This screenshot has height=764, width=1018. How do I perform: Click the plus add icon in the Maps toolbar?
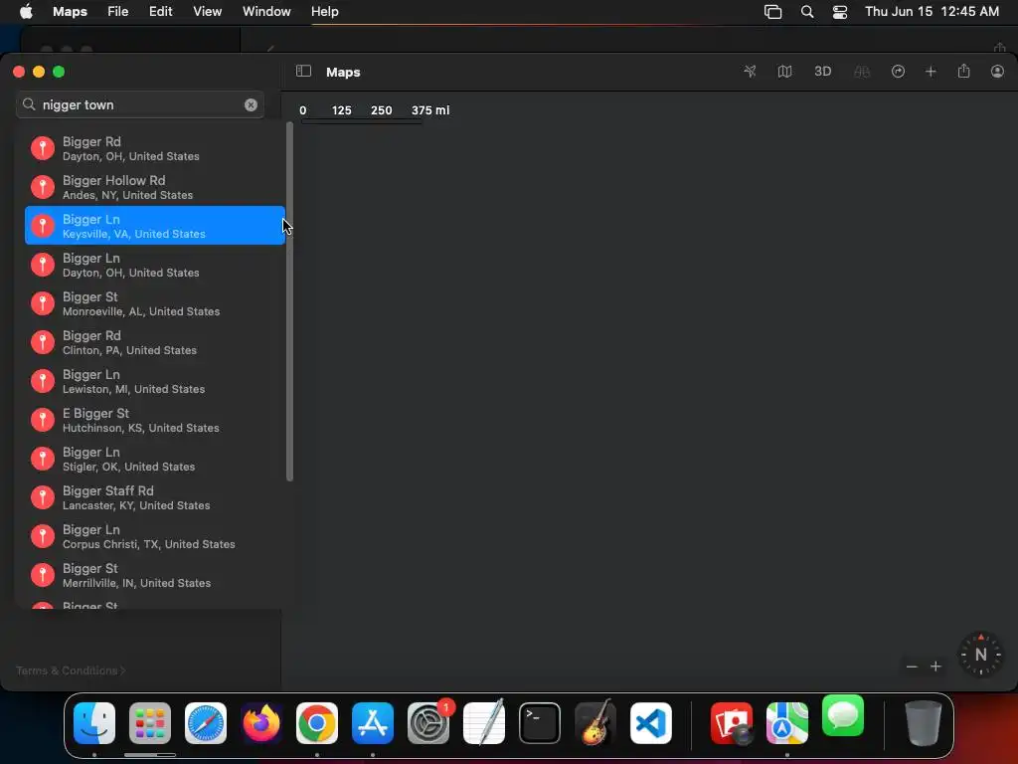tap(931, 72)
